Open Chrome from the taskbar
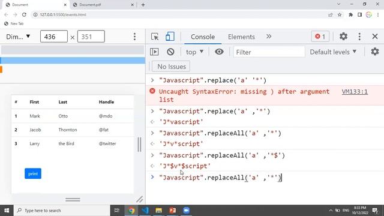Viewport: 384px width, 216px height. point(131,211)
